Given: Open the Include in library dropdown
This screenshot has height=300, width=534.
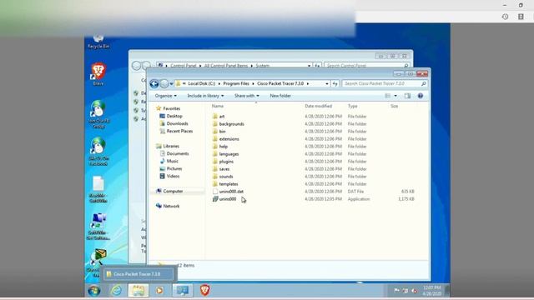Looking at the screenshot, I should [x=205, y=96].
